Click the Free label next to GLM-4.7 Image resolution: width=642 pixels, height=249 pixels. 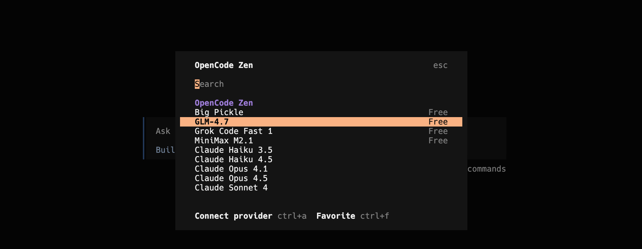[438, 121]
